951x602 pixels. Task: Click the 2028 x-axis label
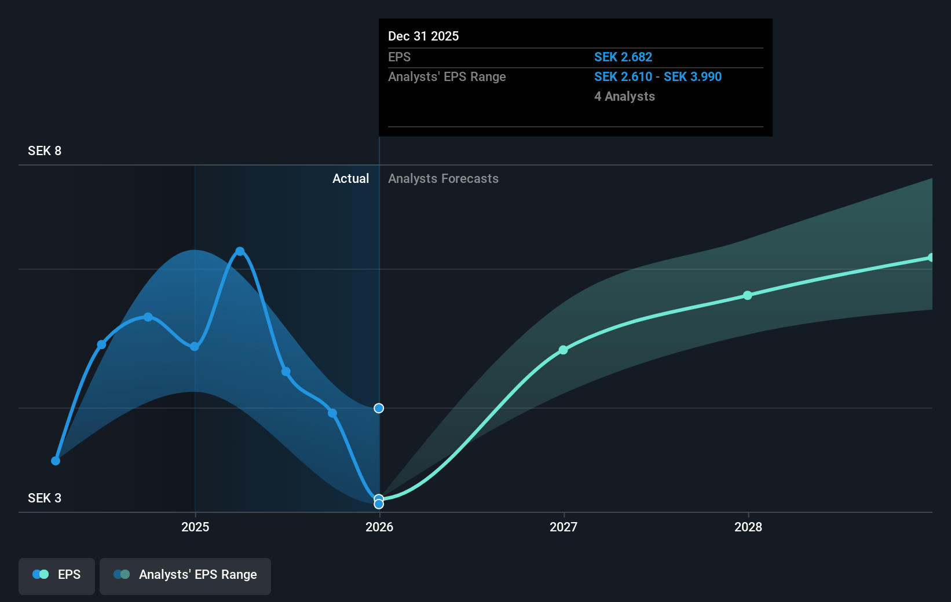[748, 527]
